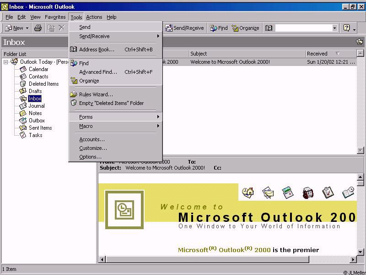Choose Advanced Find in Tools menu
366x275 pixels.
click(116, 72)
